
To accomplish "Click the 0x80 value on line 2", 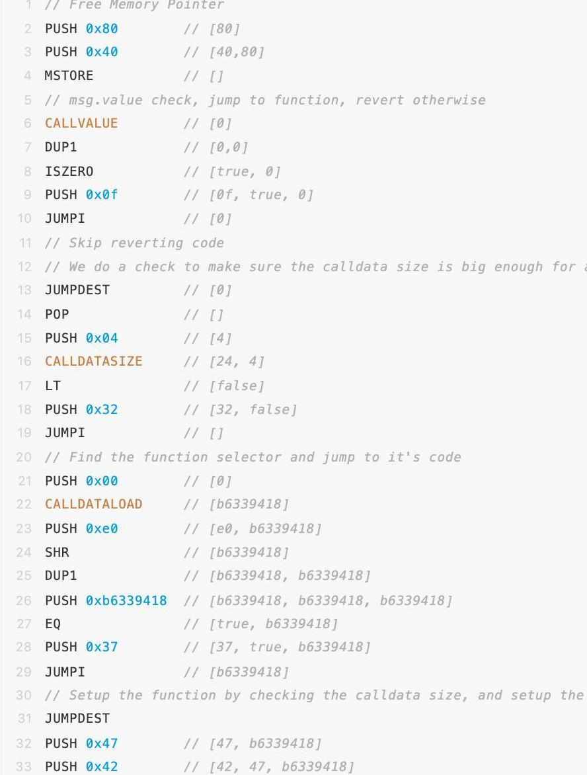I will tap(102, 28).
